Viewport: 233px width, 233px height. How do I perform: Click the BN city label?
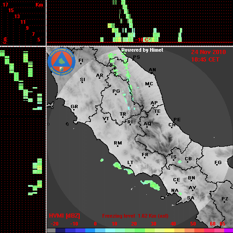coord(192,178)
